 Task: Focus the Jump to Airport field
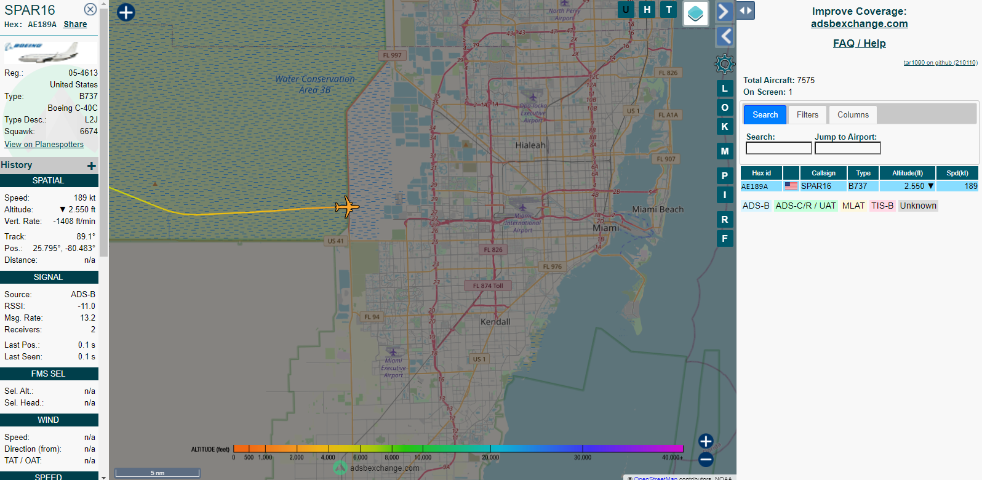pyautogui.click(x=847, y=148)
